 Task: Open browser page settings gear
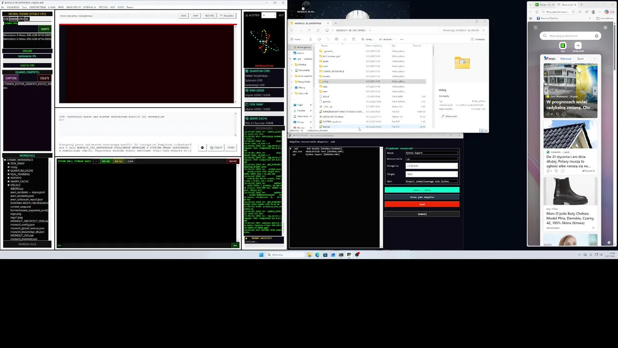pos(605,28)
